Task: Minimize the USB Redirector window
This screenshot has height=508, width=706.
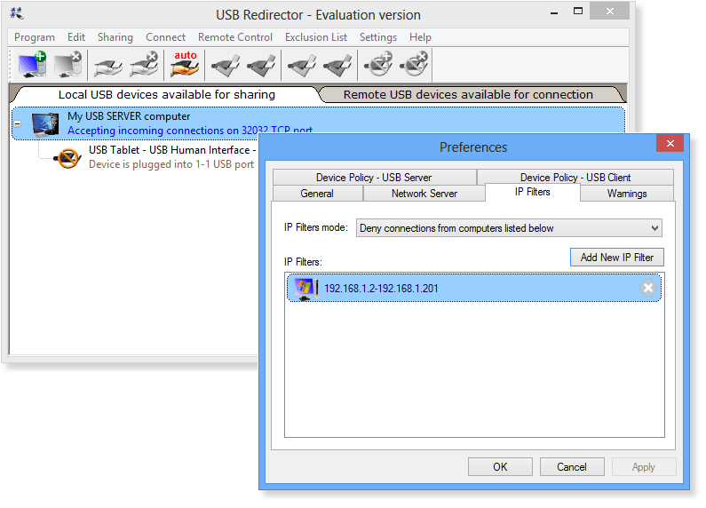Action: [554, 12]
